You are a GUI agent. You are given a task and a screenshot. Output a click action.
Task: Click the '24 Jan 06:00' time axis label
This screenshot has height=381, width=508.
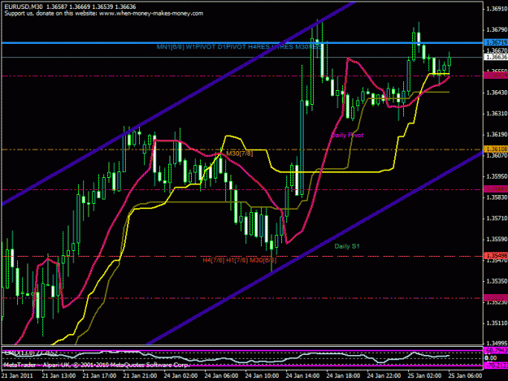pyautogui.click(x=221, y=375)
